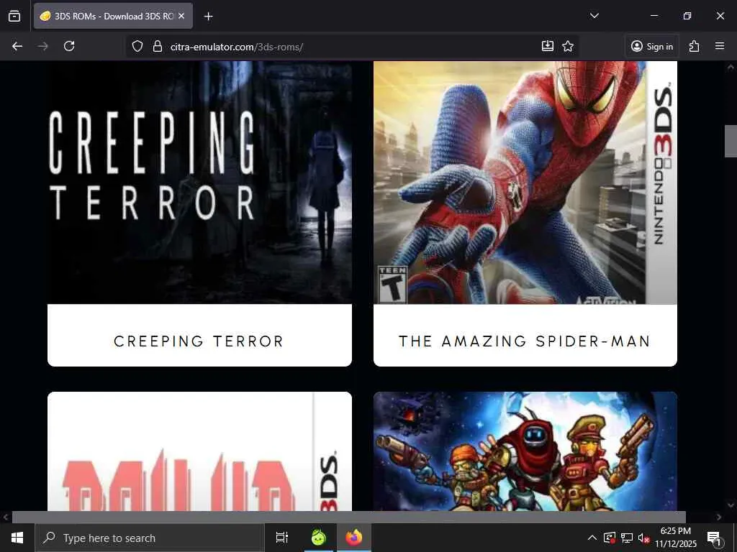737x552 pixels.
Task: Open the Creeping Terror cover image
Action: tap(199, 183)
